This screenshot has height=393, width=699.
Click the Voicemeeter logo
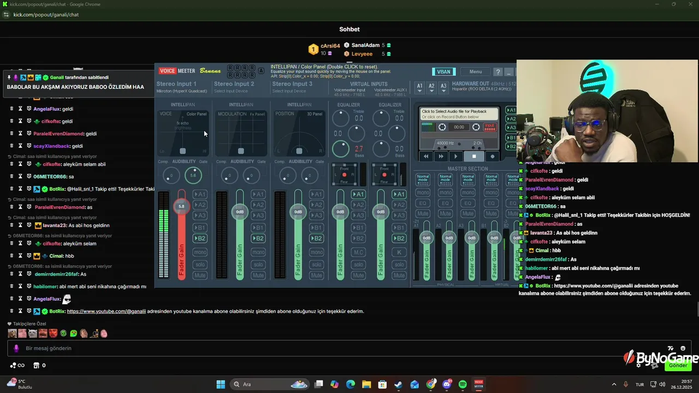(x=177, y=71)
